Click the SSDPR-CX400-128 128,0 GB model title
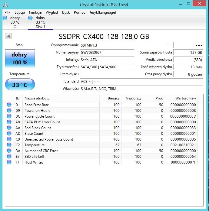The width and height of the screenshot is (209, 211). click(x=104, y=37)
